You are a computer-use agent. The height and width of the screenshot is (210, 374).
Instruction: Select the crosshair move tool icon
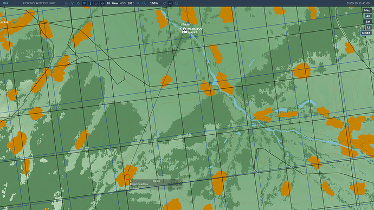102,3
